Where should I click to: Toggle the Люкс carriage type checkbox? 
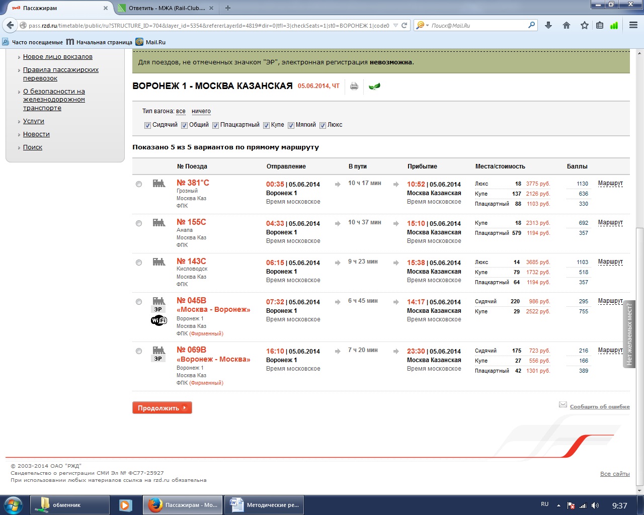tap(323, 125)
